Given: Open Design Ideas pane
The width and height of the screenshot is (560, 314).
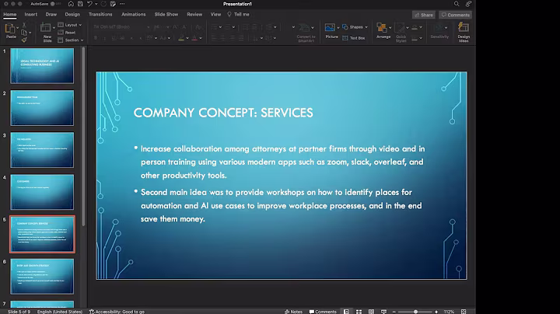Looking at the screenshot, I should click(x=464, y=31).
